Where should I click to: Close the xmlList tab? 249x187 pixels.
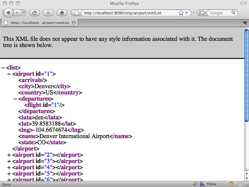click(74, 23)
